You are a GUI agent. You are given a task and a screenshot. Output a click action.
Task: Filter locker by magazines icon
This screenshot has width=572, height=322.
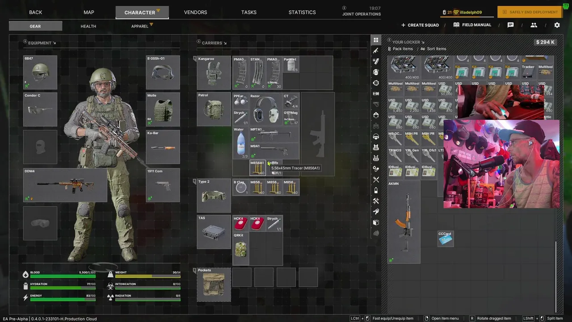point(376,61)
